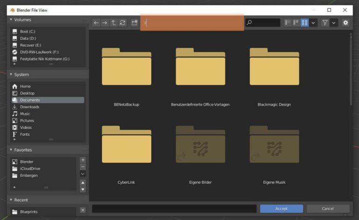Collapse the Volumes panel
Image resolution: width=359 pixels, height=220 pixels.
(x=11, y=20)
